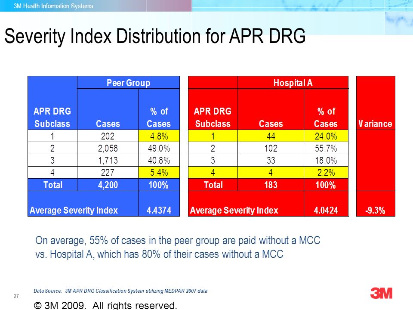The image size is (413, 310).
Task: Select the Peer Group table header
Action: pos(128,83)
